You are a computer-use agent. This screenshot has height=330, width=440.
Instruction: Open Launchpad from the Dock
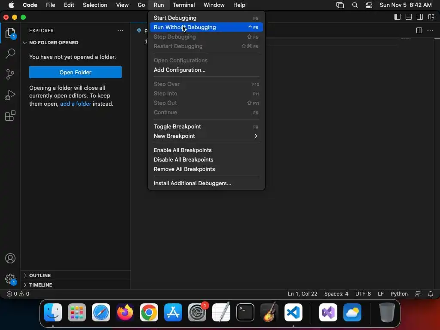[77, 312]
